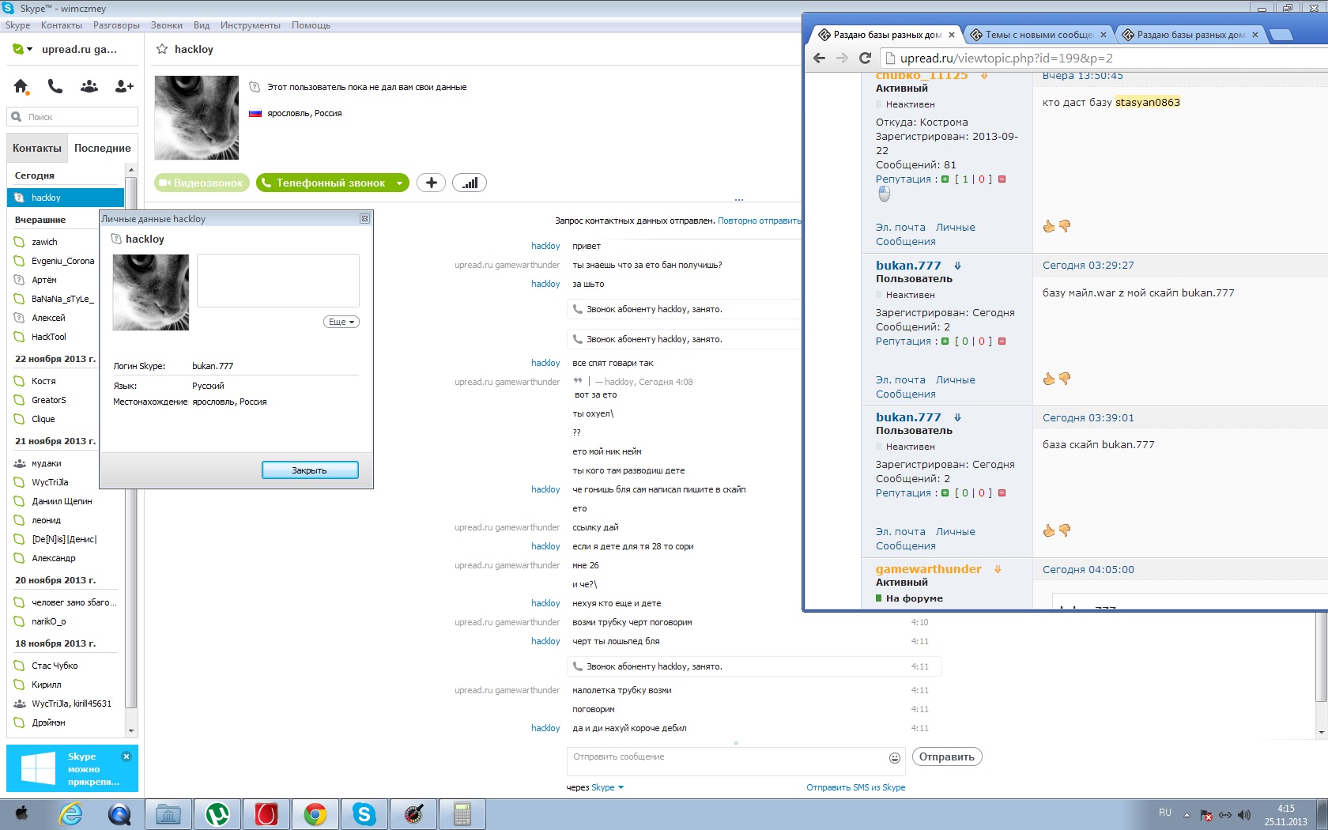Open the Инструменты menu
Screen dimensions: 1328x830
click(251, 25)
